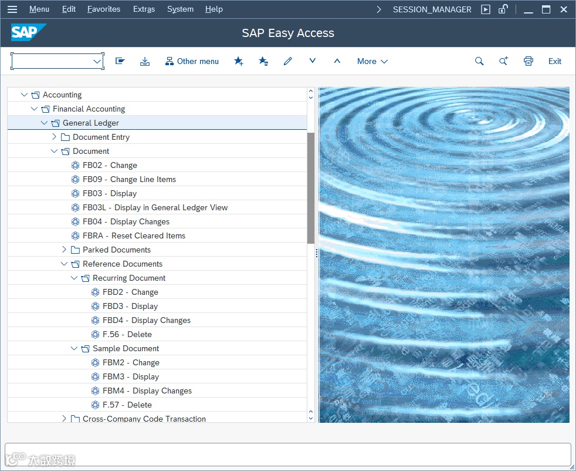Screen dimensions: 576x471
Task: Click the pencil Change Favorites icon
Action: click(x=287, y=61)
